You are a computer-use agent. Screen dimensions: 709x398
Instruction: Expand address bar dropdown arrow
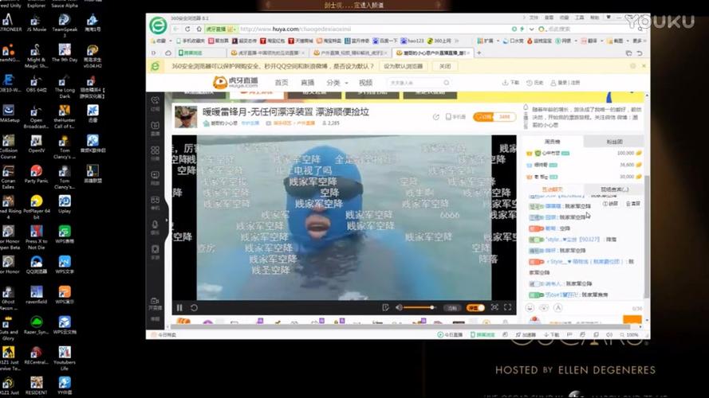pos(531,29)
